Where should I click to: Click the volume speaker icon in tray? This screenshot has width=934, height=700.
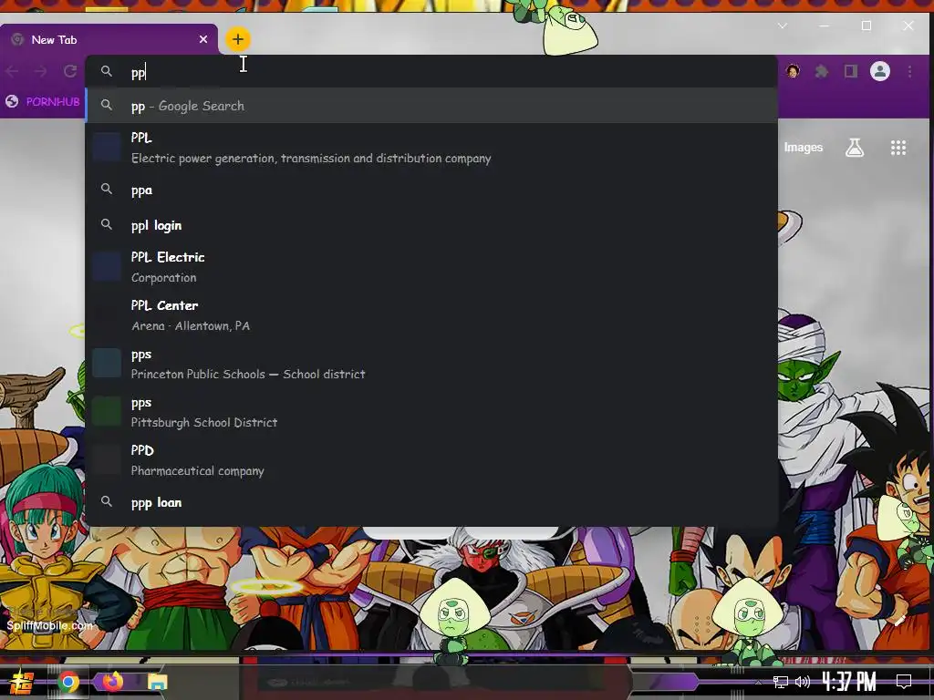[x=803, y=682]
